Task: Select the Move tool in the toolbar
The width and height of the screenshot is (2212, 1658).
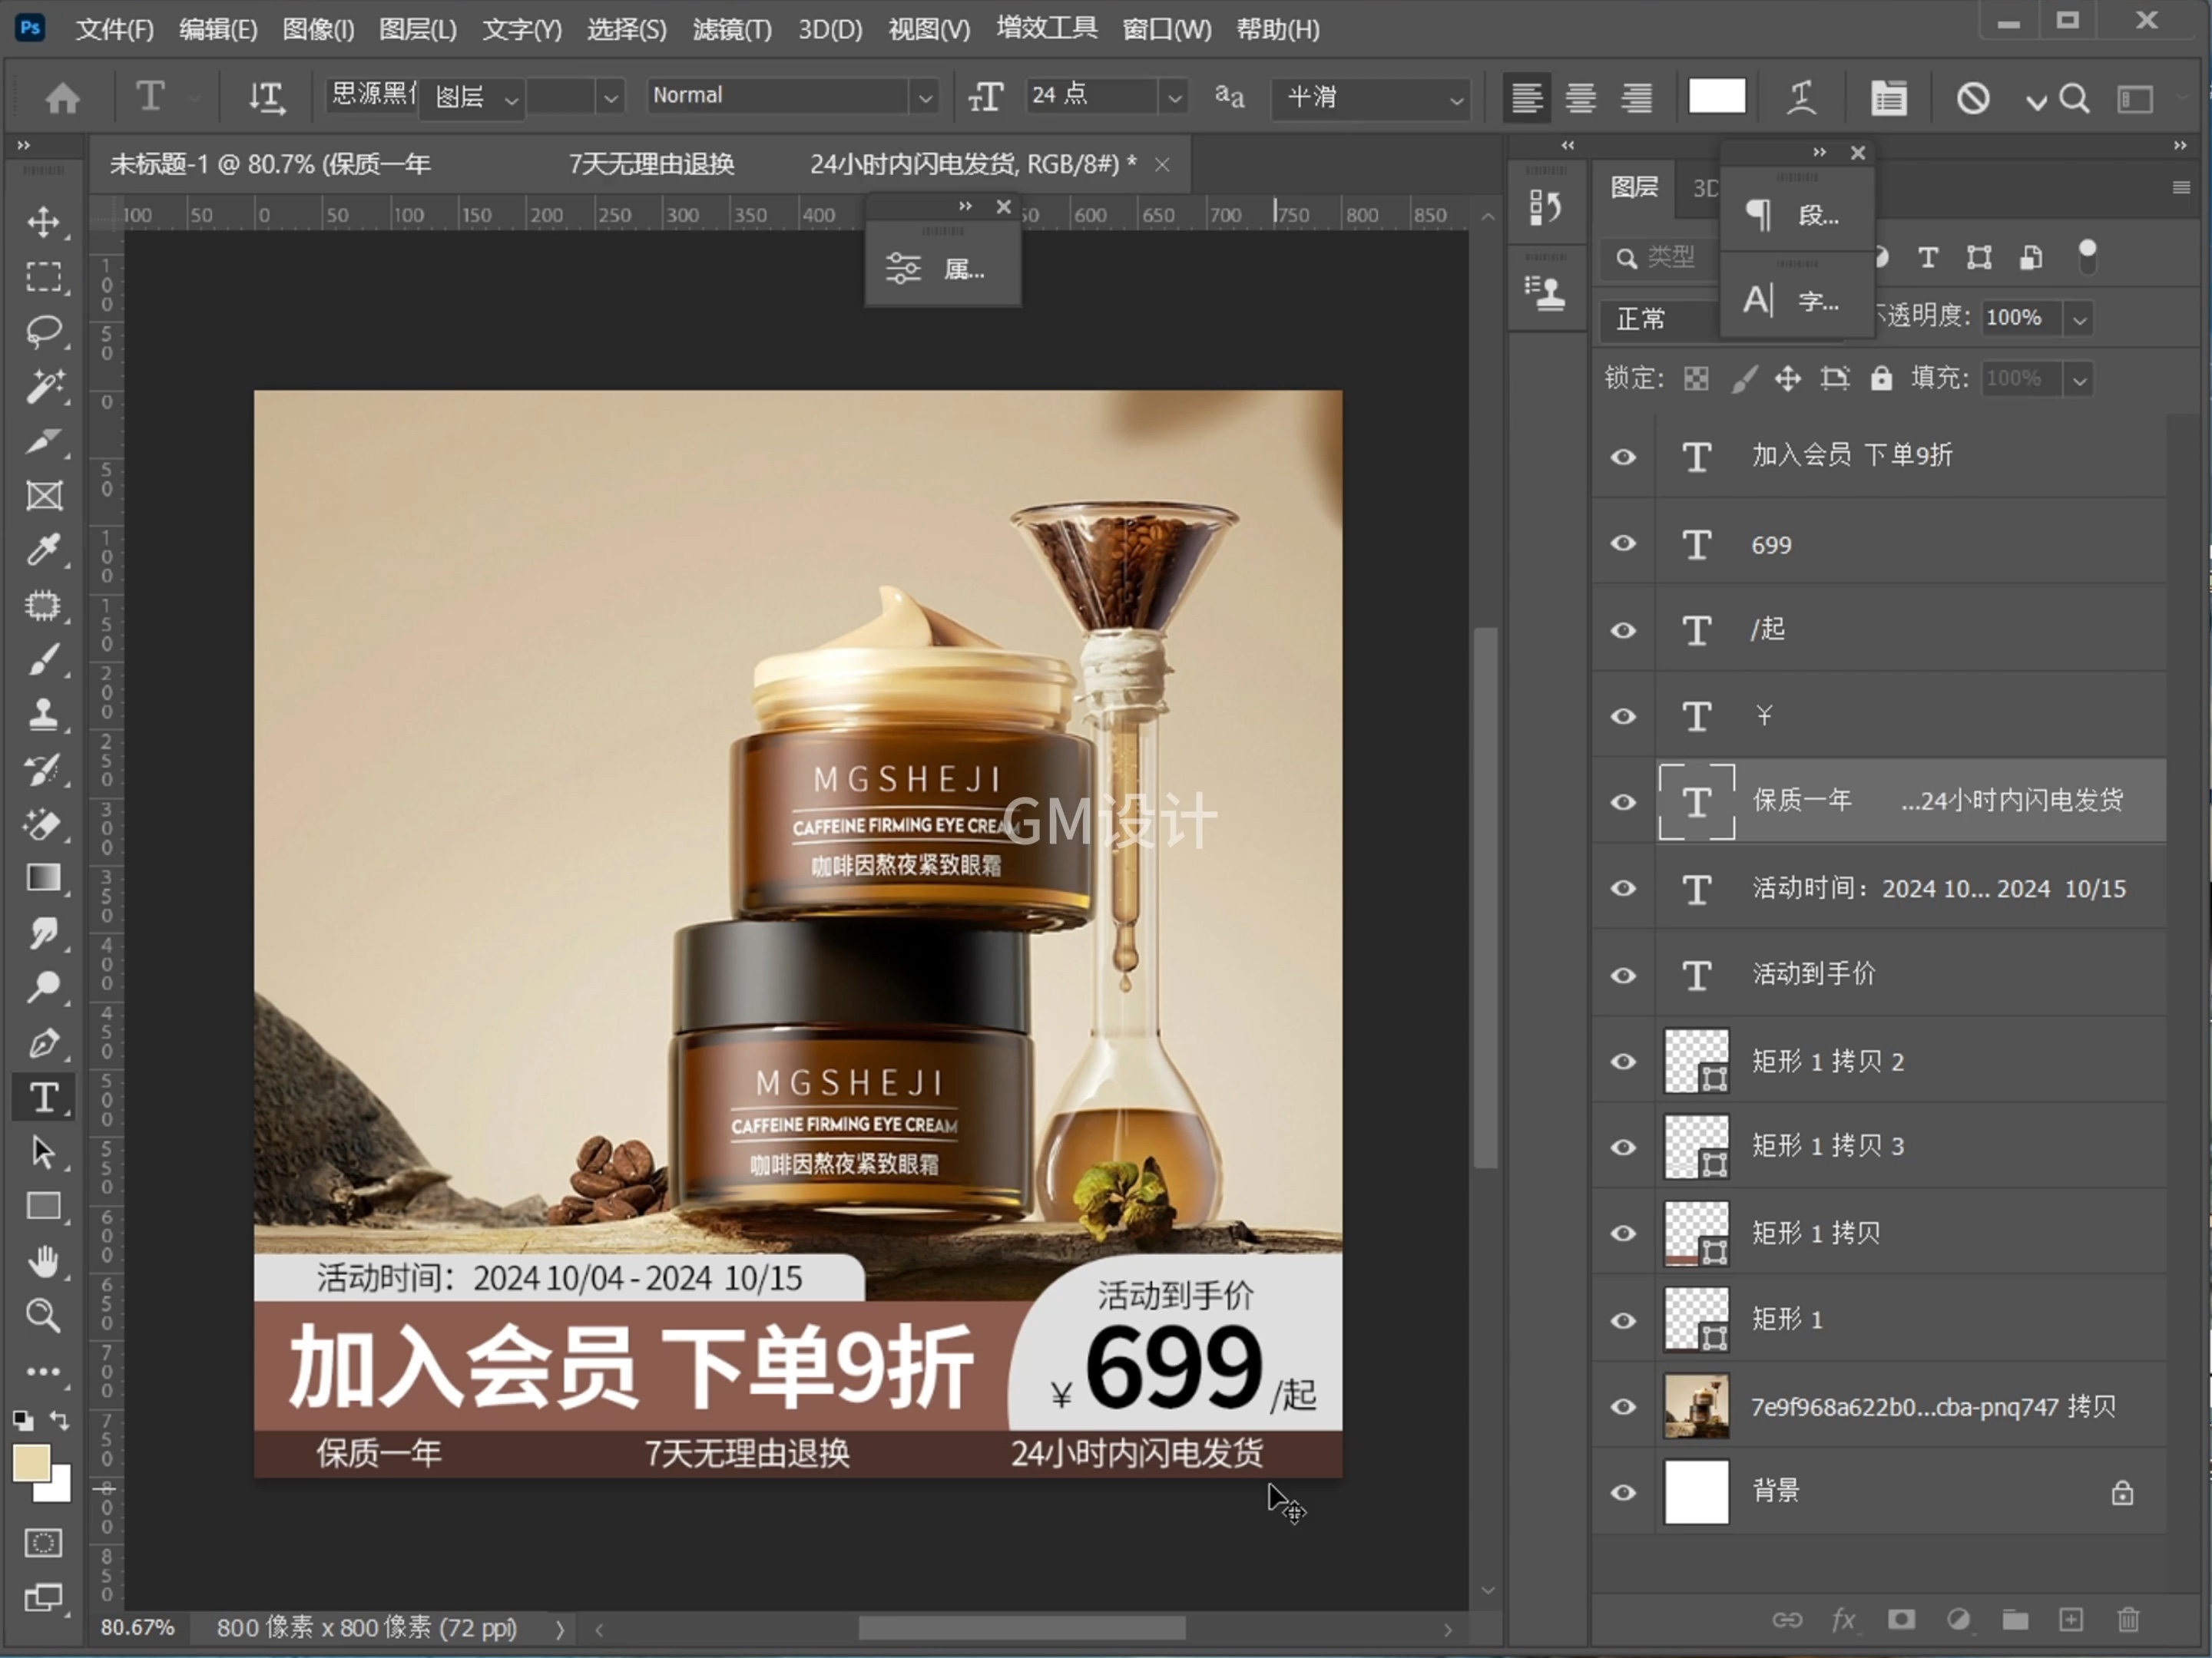Action: 44,222
